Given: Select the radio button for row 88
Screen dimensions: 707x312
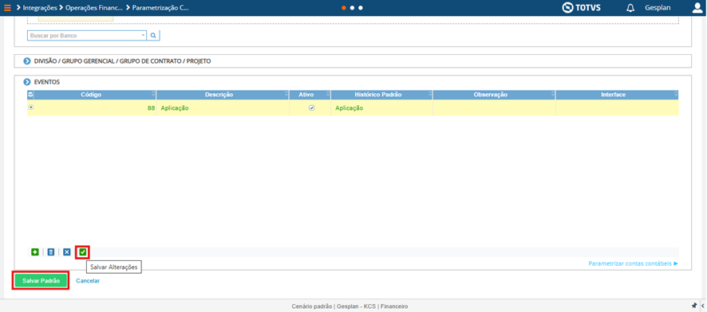Looking at the screenshot, I should click(x=30, y=107).
